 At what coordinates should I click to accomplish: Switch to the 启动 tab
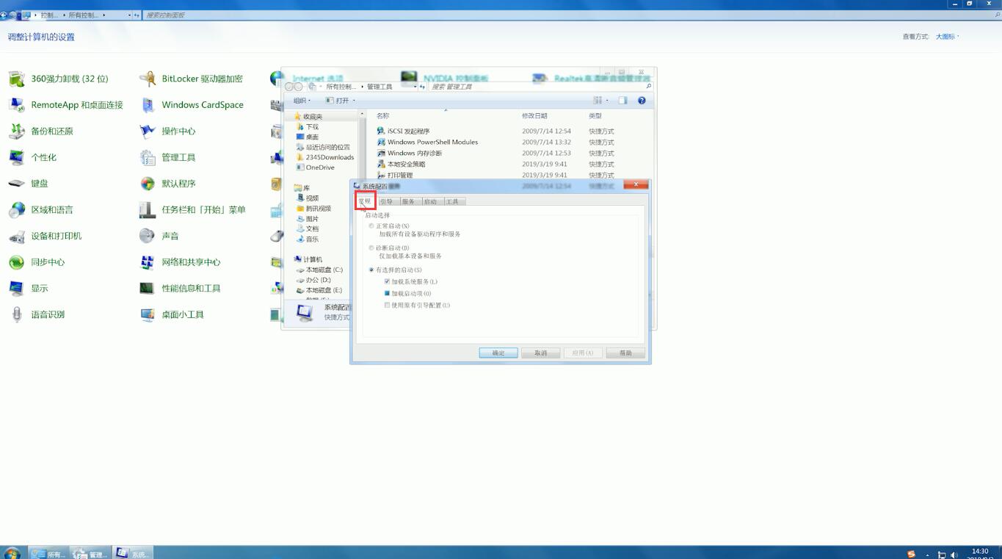(x=430, y=201)
